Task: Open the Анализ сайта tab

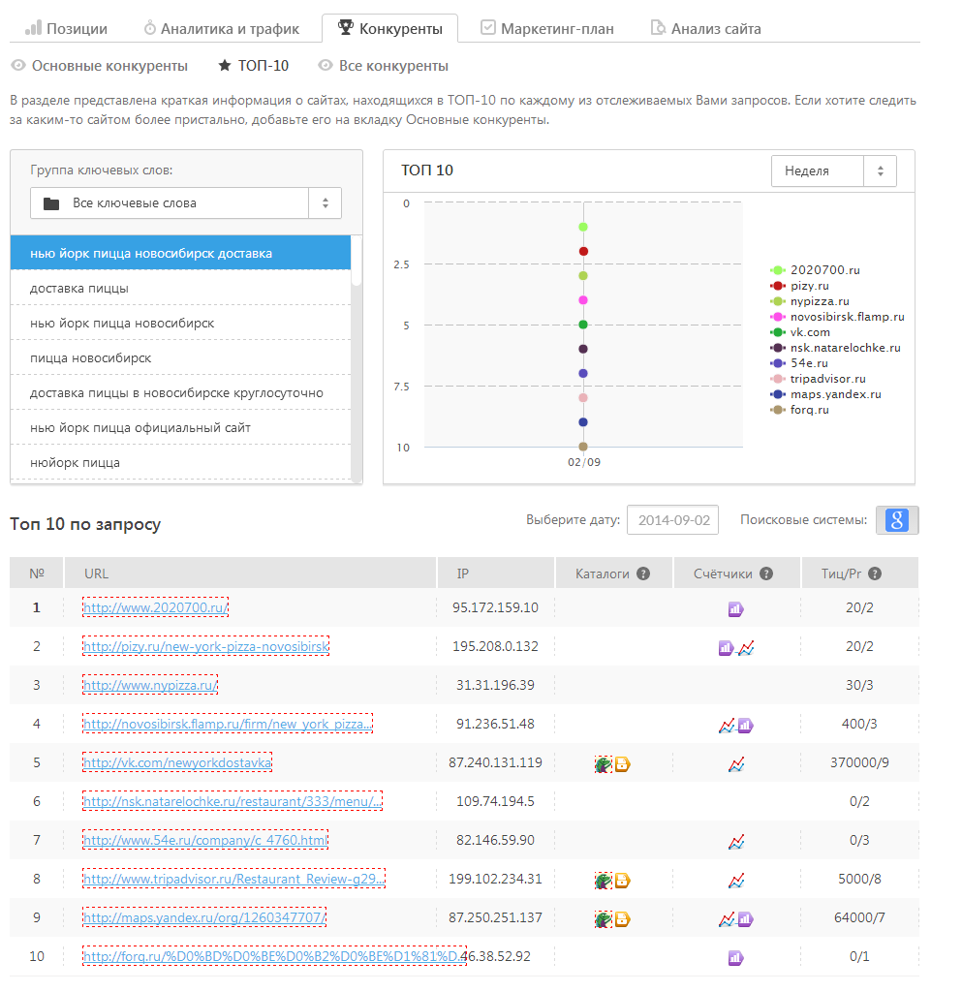Action: pyautogui.click(x=706, y=29)
